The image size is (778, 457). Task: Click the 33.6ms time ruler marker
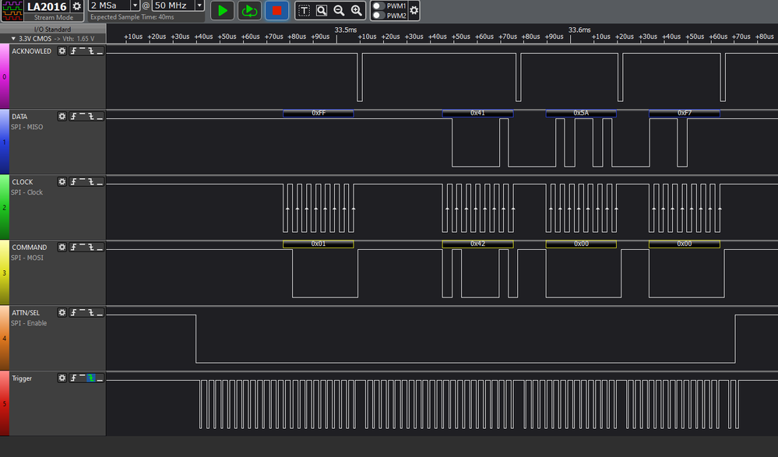[x=579, y=30]
